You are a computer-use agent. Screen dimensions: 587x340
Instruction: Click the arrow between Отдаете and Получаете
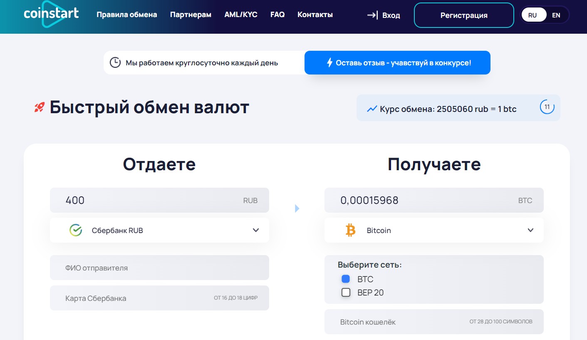point(297,208)
